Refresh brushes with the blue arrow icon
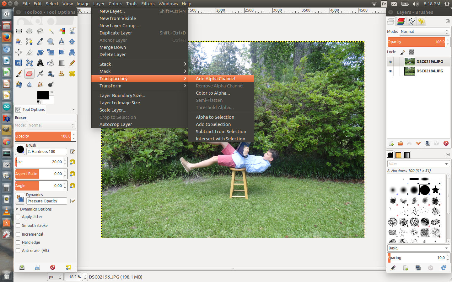This screenshot has width=452, height=282. coord(444,268)
